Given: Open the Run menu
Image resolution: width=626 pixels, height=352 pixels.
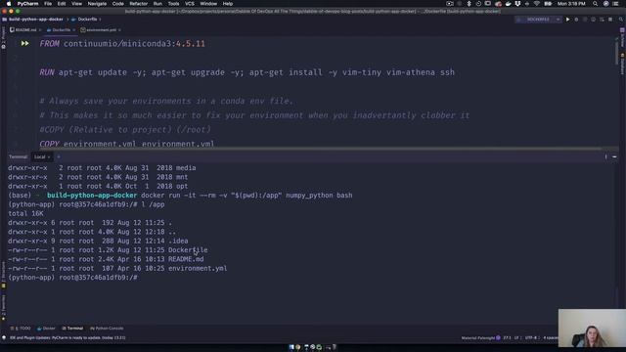Looking at the screenshot, I should coord(157,4).
